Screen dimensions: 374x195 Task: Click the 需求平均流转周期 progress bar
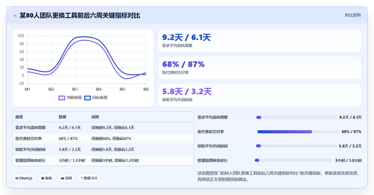point(296,117)
